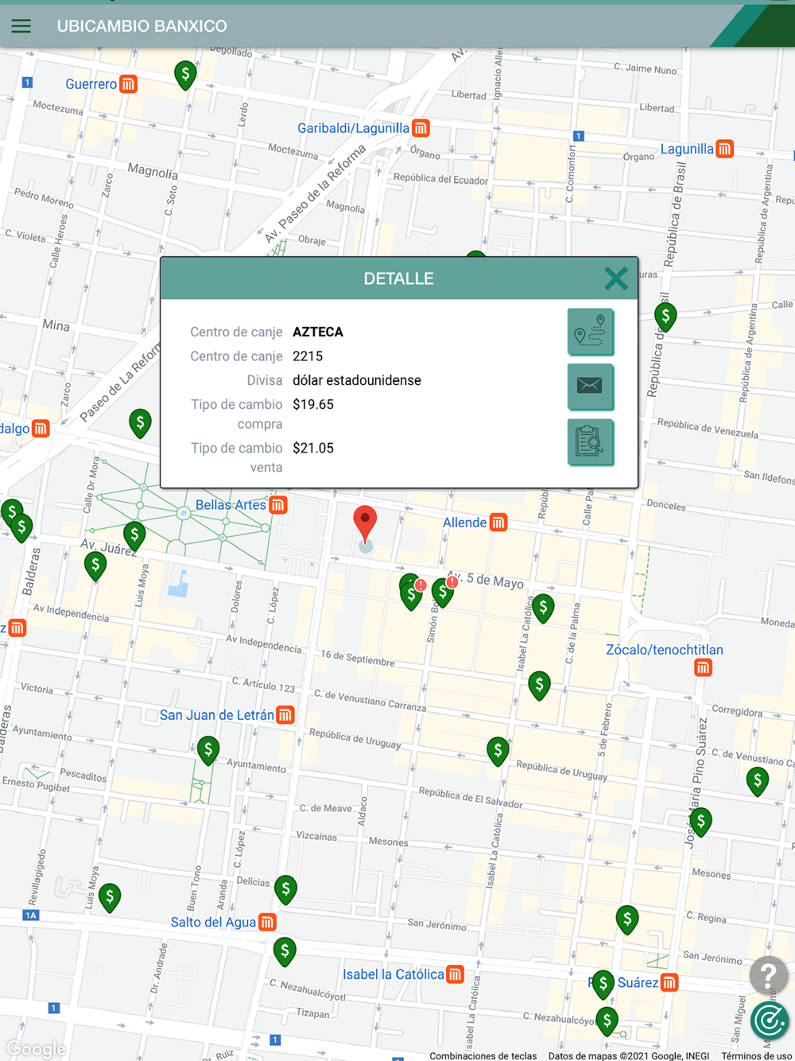This screenshot has height=1061, width=795.
Task: Tap dollar marker near C. Regina
Action: point(627,921)
